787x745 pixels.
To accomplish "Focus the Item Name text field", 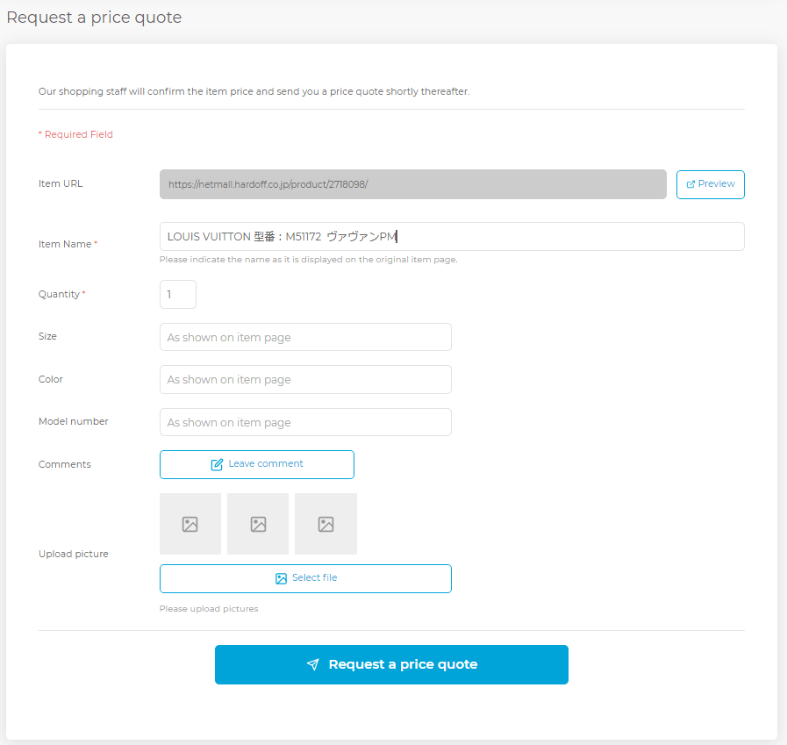I will click(x=452, y=236).
